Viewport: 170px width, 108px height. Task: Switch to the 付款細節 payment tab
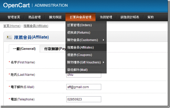53,49
